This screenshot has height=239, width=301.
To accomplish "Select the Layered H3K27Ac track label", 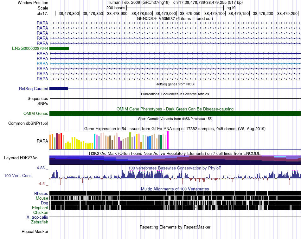I will click(21, 158).
